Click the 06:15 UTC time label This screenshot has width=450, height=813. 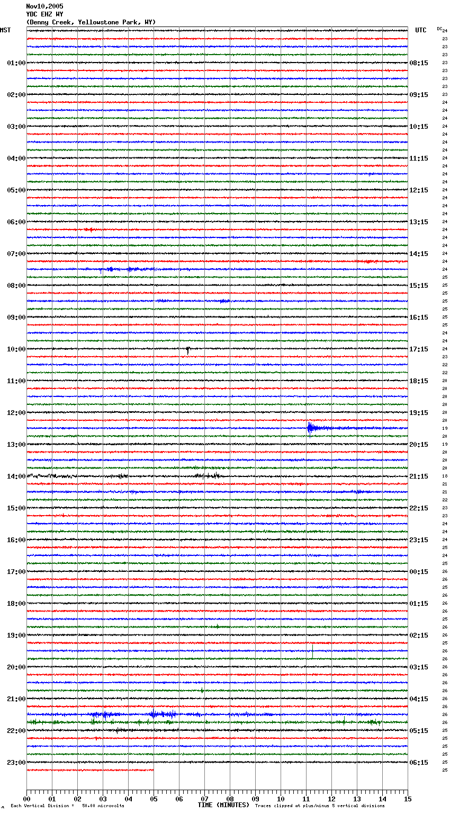pyautogui.click(x=419, y=763)
